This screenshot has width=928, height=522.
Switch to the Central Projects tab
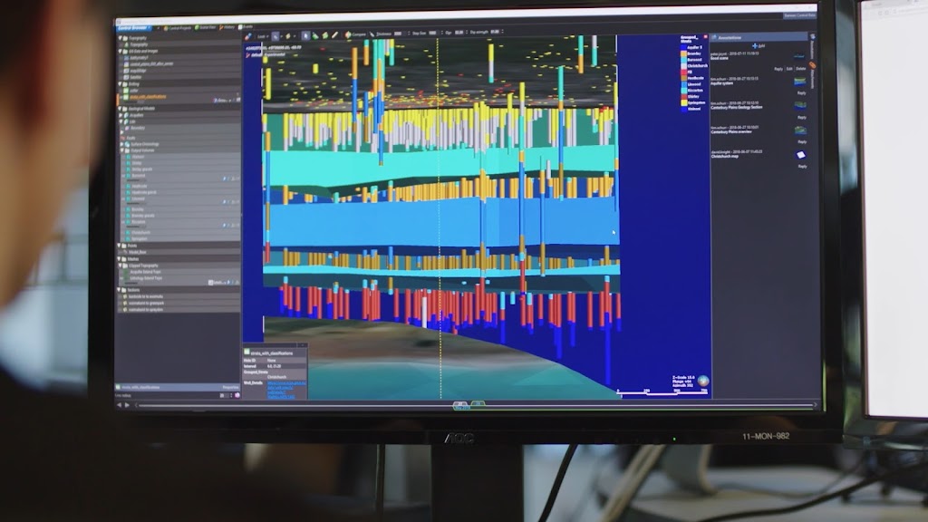177,28
